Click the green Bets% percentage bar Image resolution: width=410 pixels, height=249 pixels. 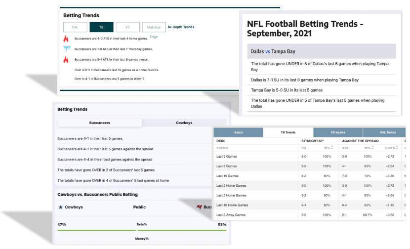(x=96, y=230)
